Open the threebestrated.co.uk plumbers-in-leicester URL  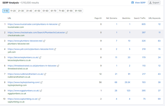pos(32,66)
